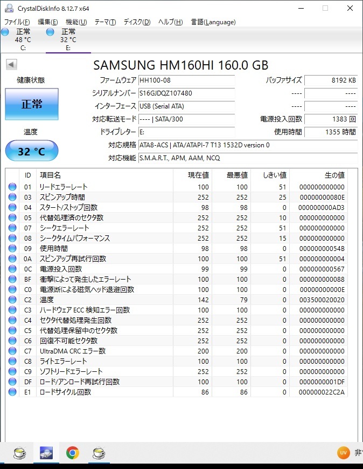Select the C: drive status orb
This screenshot has width=363, height=469.
pyautogui.click(x=5, y=32)
